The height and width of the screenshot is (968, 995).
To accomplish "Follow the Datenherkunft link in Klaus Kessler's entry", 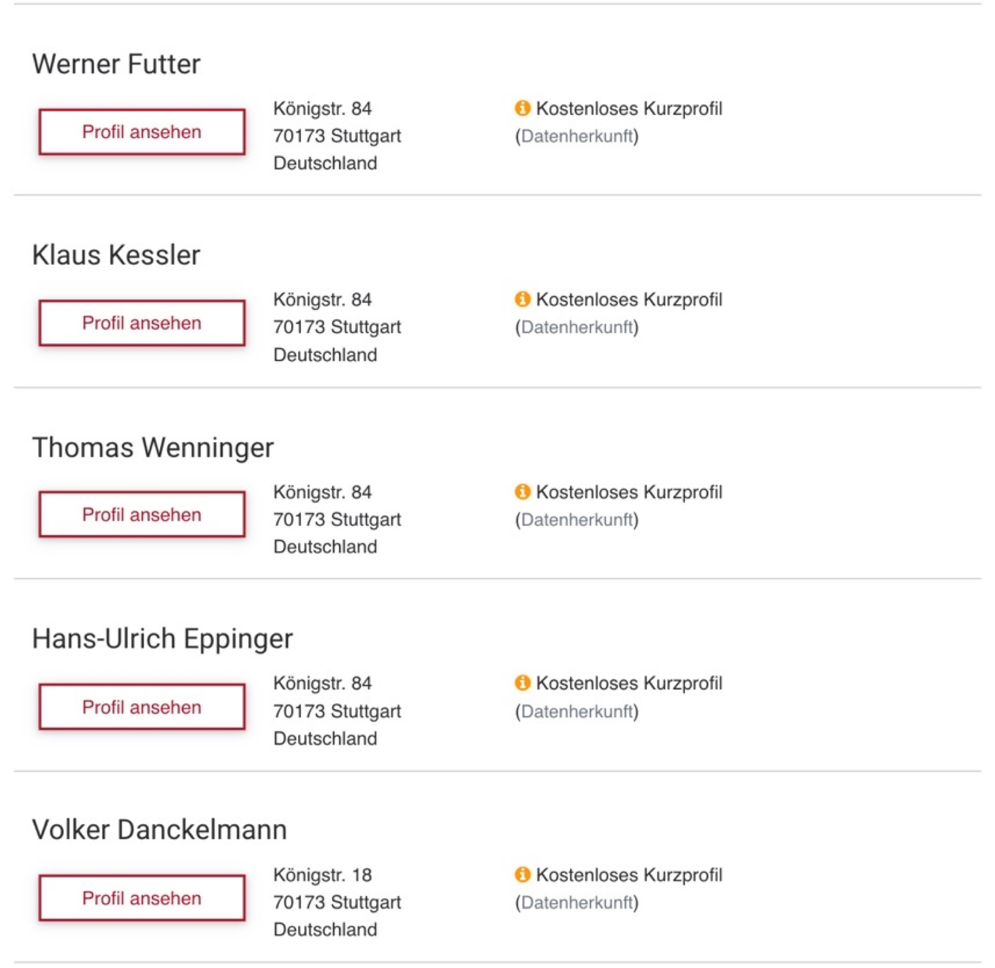I will tap(577, 327).
